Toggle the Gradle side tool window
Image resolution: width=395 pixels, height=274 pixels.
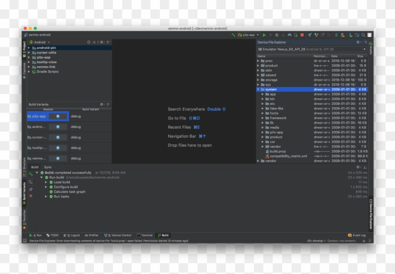click(371, 47)
